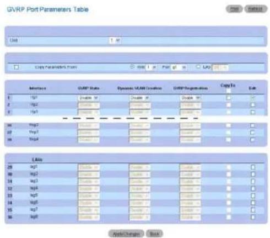Open GVRP State dropdown for lag7
Image resolution: width=270 pixels, height=238 pixels.
click(x=89, y=210)
